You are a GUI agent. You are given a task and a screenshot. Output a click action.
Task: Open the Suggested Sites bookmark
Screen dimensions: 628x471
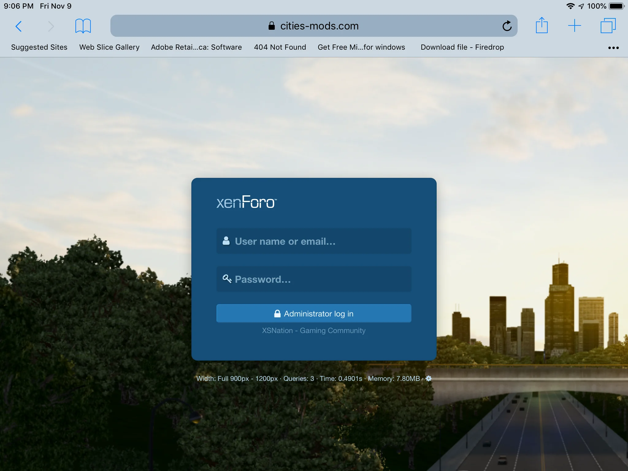point(39,47)
